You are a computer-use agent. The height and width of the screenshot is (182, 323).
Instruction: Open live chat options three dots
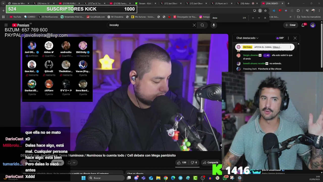point(288,38)
